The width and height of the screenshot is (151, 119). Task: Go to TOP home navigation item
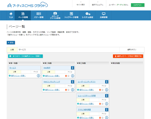[11, 15]
